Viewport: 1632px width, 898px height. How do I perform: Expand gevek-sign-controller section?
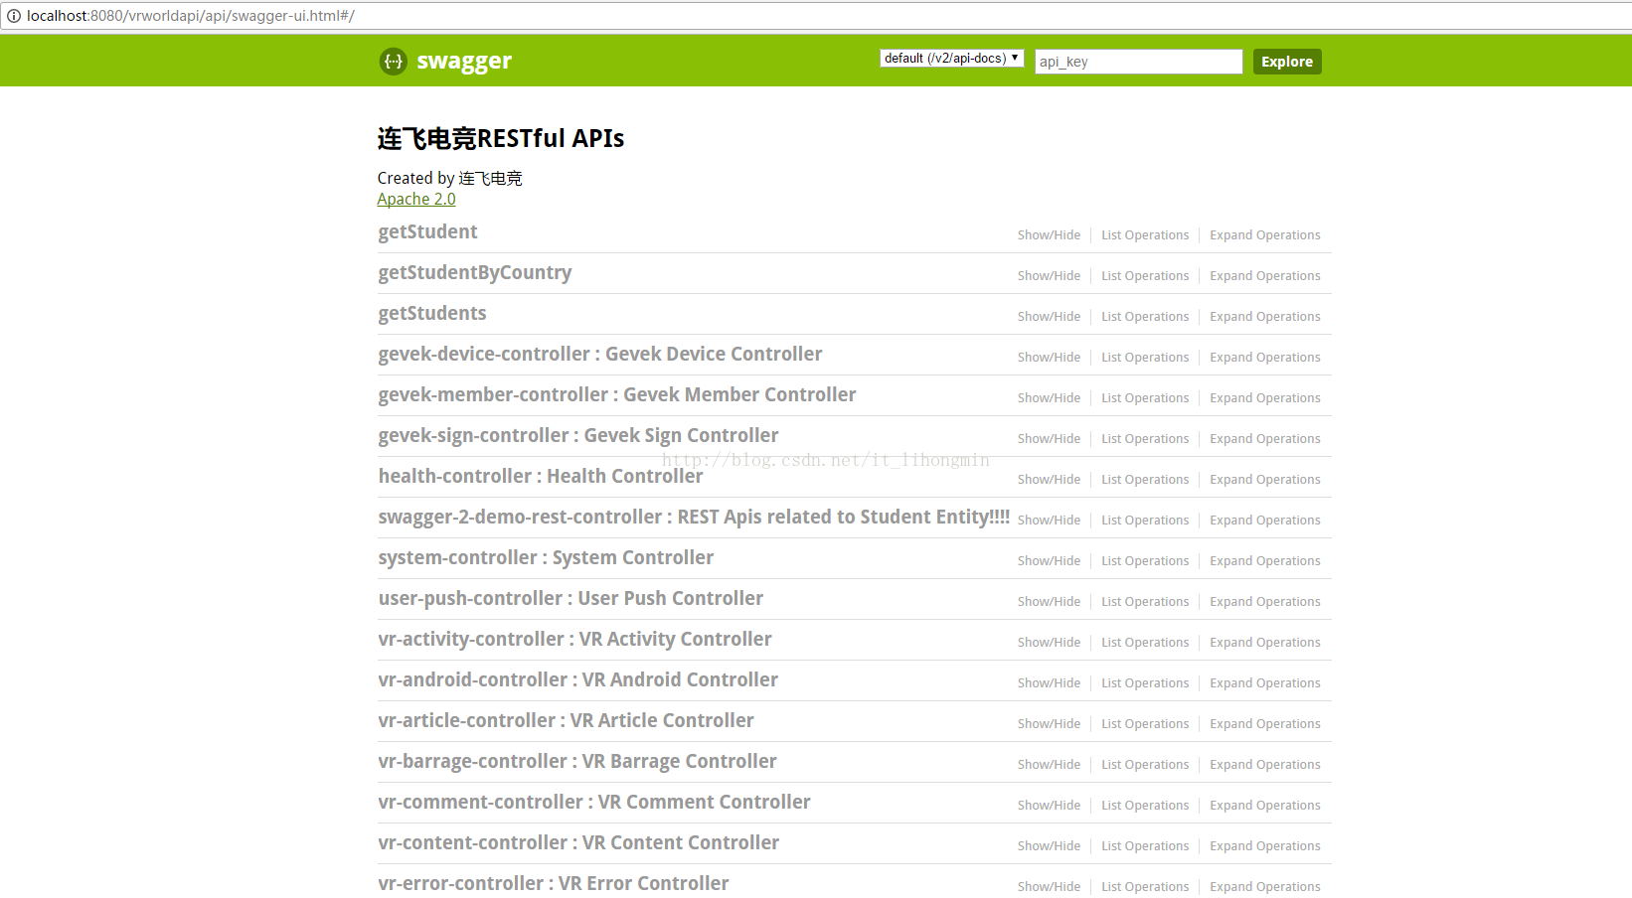(x=578, y=435)
